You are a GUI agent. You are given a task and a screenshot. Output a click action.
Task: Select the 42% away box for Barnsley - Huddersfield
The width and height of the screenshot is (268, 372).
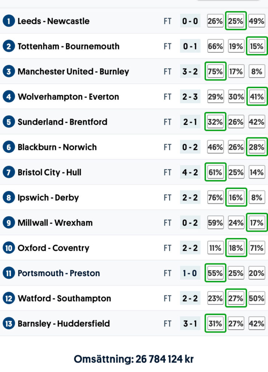coord(256,324)
